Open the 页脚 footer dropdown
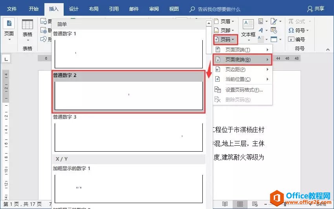334x209 pixels. pyautogui.click(x=224, y=30)
